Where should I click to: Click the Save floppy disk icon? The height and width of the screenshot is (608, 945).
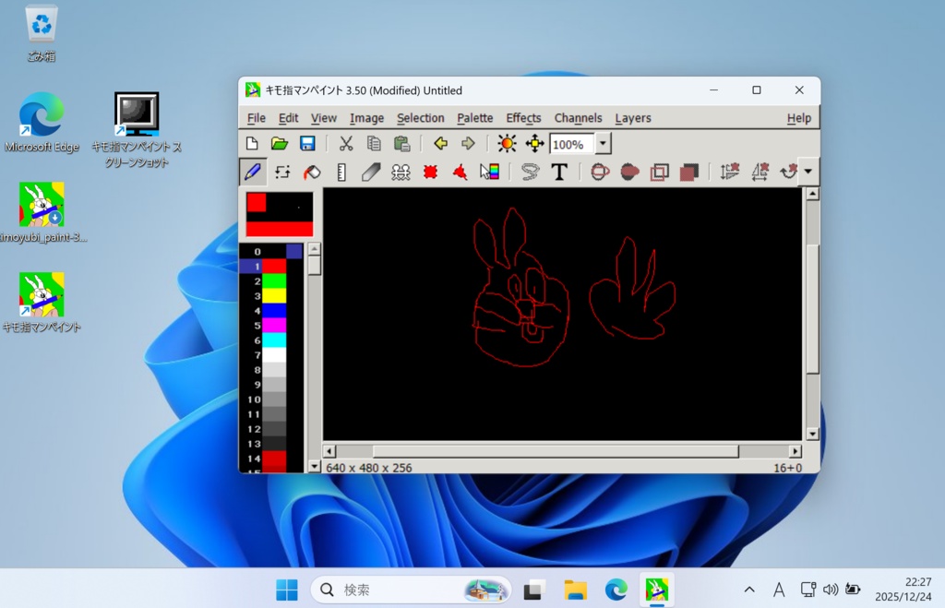pyautogui.click(x=307, y=143)
